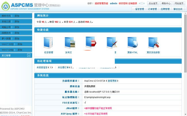Click 添加 next to 深度技术

(17, 33)
